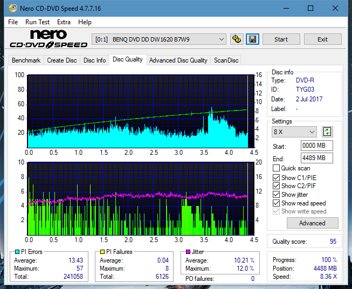The height and width of the screenshot is (289, 352).
Task: Click the PI Errors upper graph
Action: click(x=141, y=112)
